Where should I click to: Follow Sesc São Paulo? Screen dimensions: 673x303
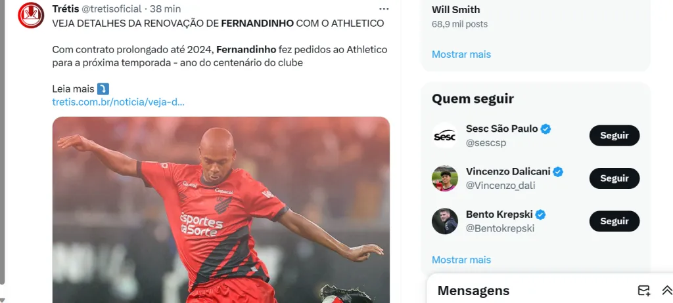[x=615, y=135]
